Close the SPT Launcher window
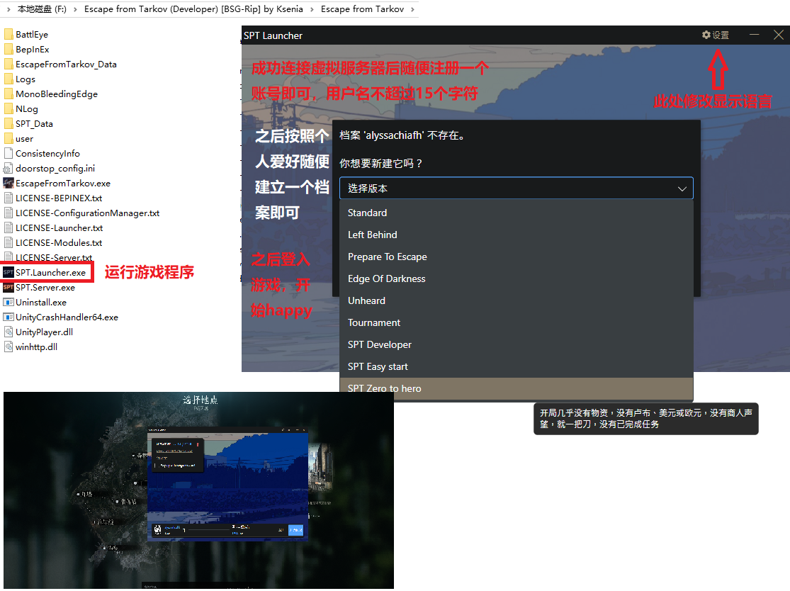Screen dimensions: 790x591 coord(779,35)
